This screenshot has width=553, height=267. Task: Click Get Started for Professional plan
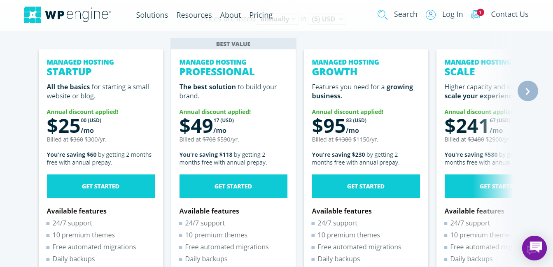(x=233, y=186)
